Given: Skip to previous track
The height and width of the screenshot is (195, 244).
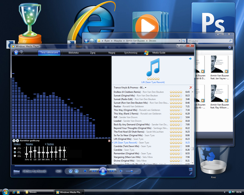Looking at the screenshot, I should (94, 171).
